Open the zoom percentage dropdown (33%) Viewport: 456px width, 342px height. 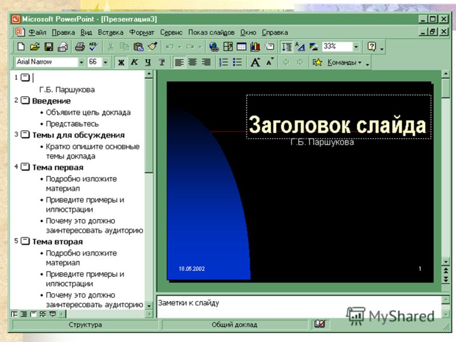point(356,47)
